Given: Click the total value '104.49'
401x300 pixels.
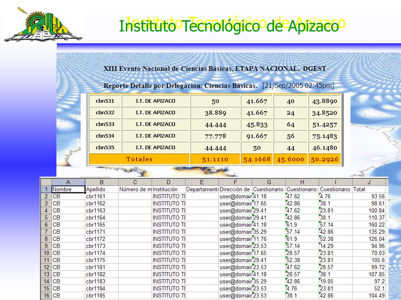Looking at the screenshot, I should pos(369,295).
